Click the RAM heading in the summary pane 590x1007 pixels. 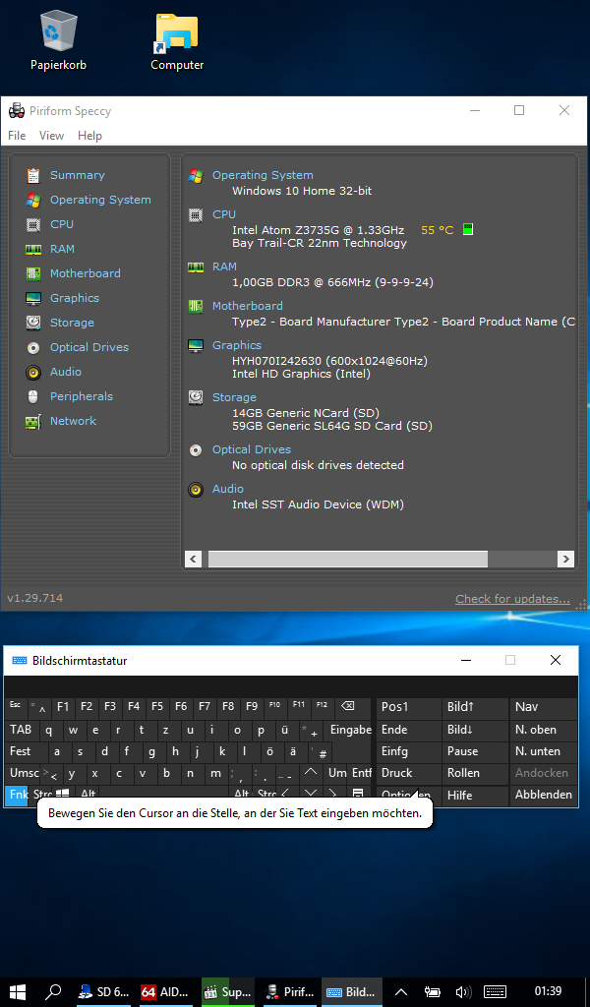point(224,267)
